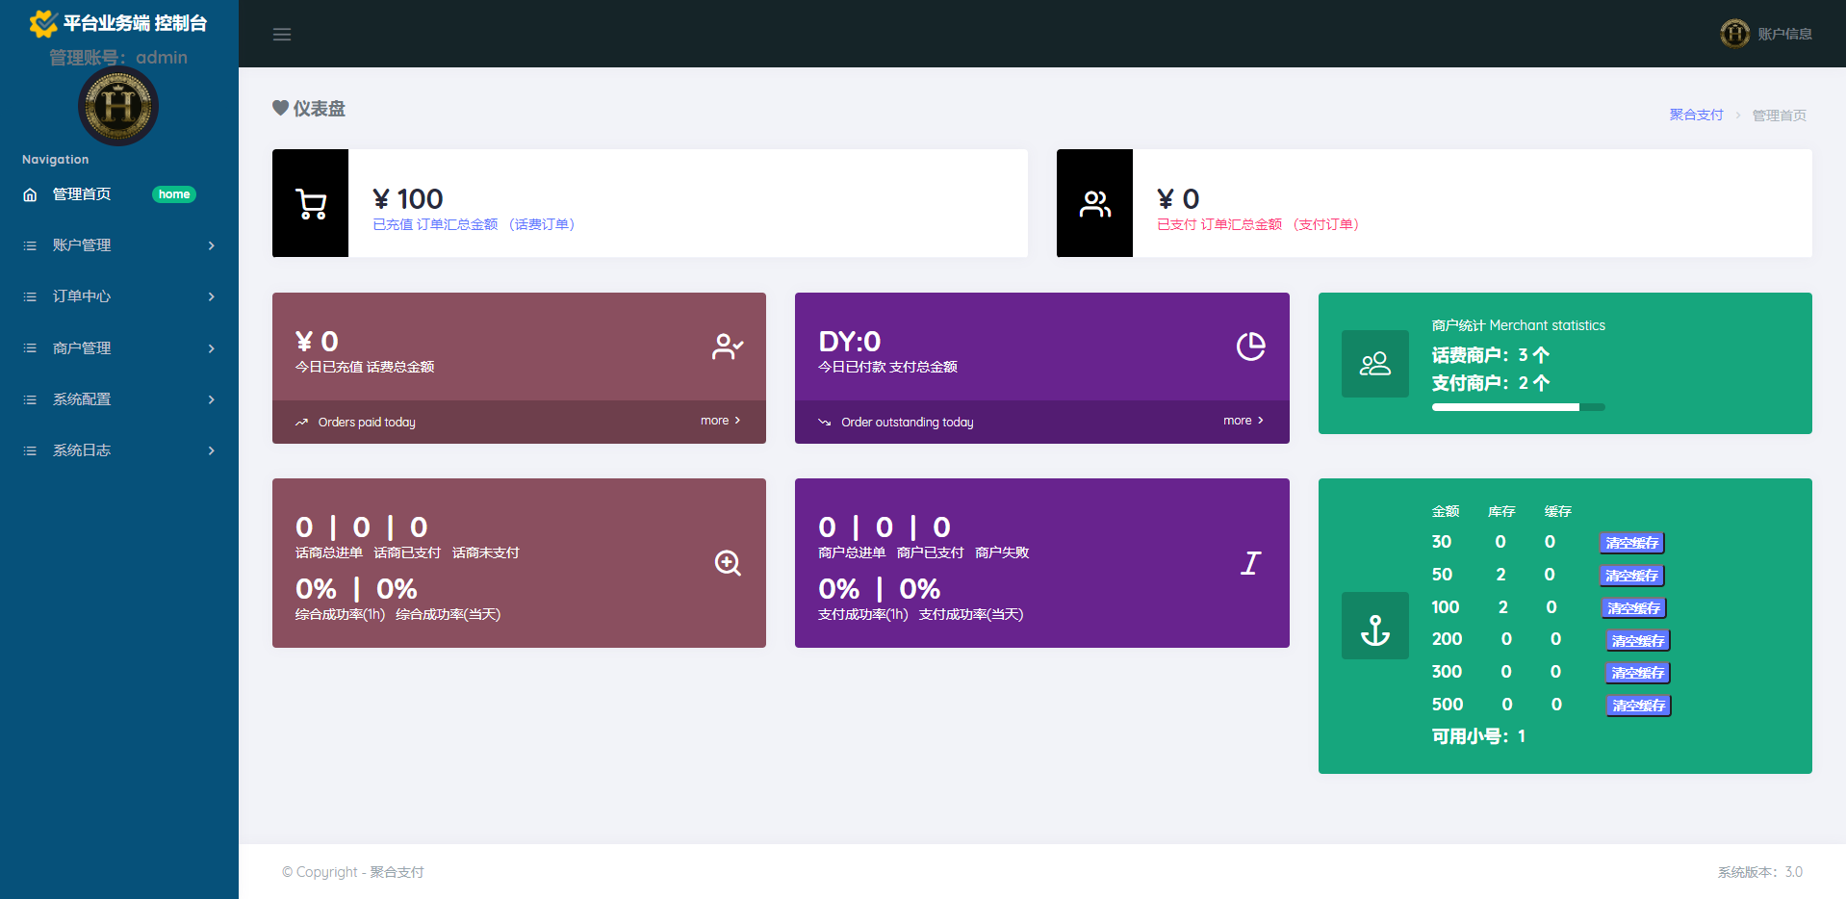Open 商户管理 in the sidebar

tap(118, 348)
